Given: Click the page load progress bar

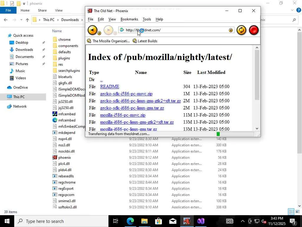Looking at the screenshot, I should (235, 134).
